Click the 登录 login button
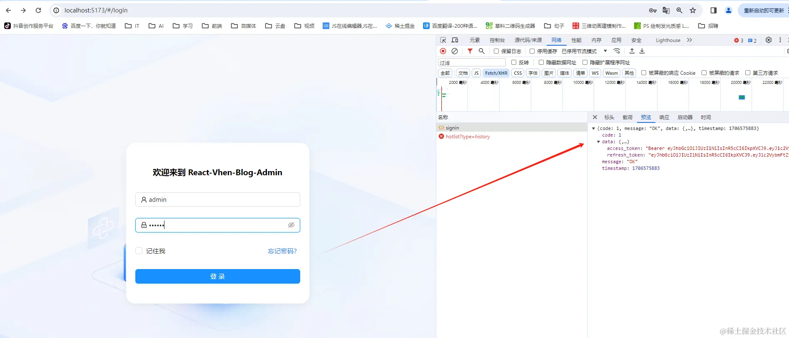 click(x=218, y=277)
